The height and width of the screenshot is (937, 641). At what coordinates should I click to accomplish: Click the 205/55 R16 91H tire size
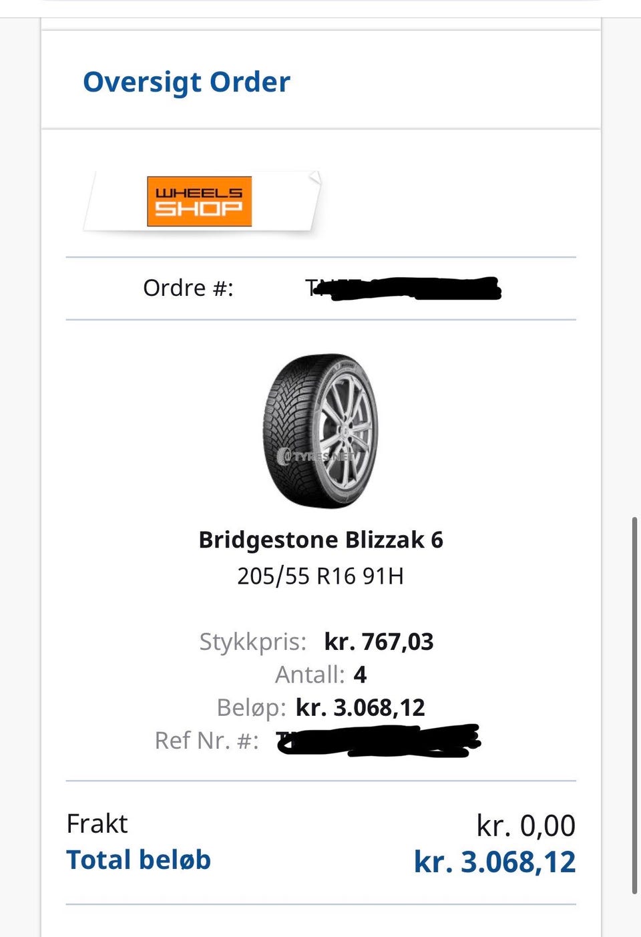pyautogui.click(x=320, y=576)
